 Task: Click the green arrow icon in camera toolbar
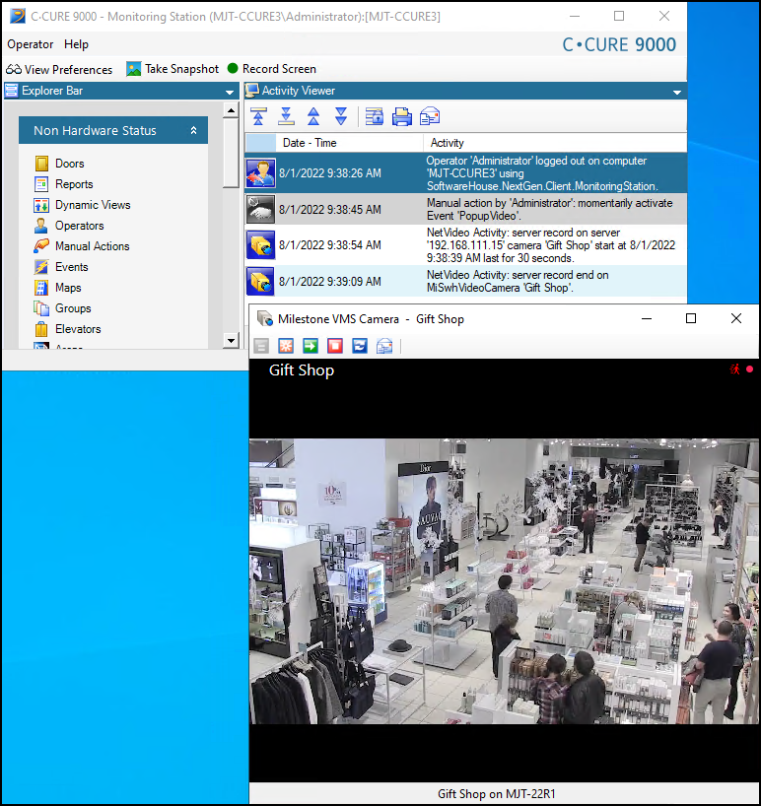[311, 346]
